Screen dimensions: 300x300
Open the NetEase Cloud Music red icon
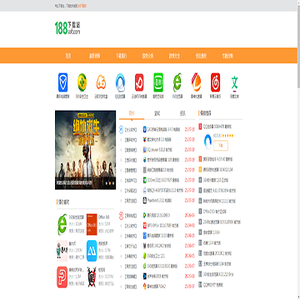215,82
